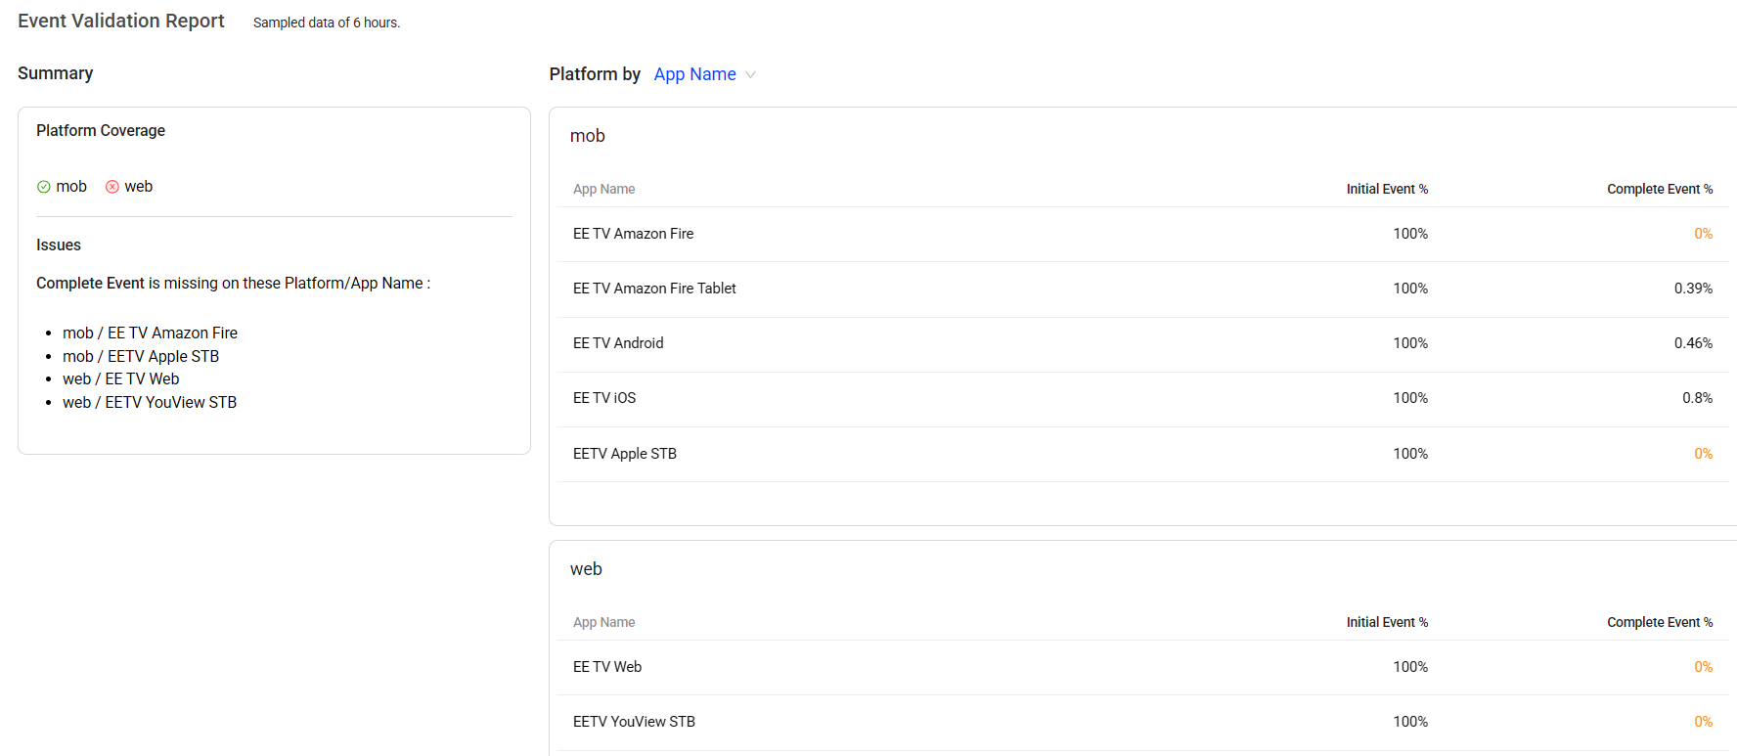Click the orange 0% for EETV YouView STB row
This screenshot has width=1737, height=756.
click(x=1704, y=722)
